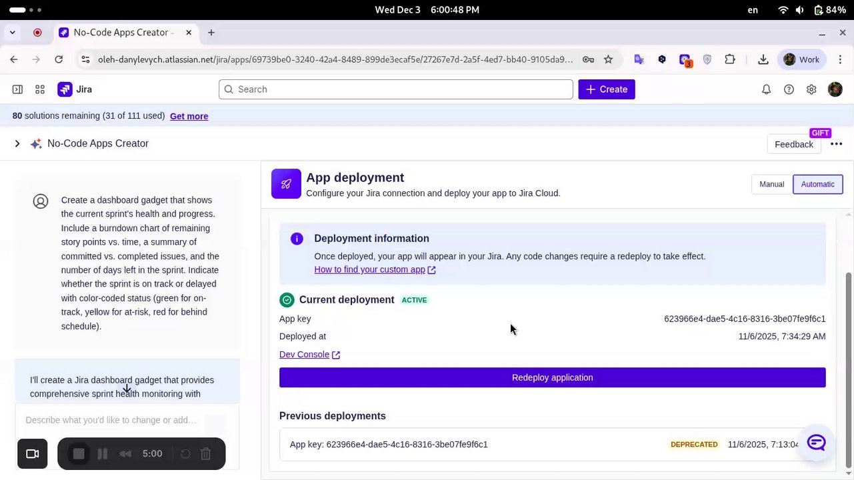The height and width of the screenshot is (480, 854).
Task: Open the Get more solutions link
Action: pyautogui.click(x=189, y=116)
